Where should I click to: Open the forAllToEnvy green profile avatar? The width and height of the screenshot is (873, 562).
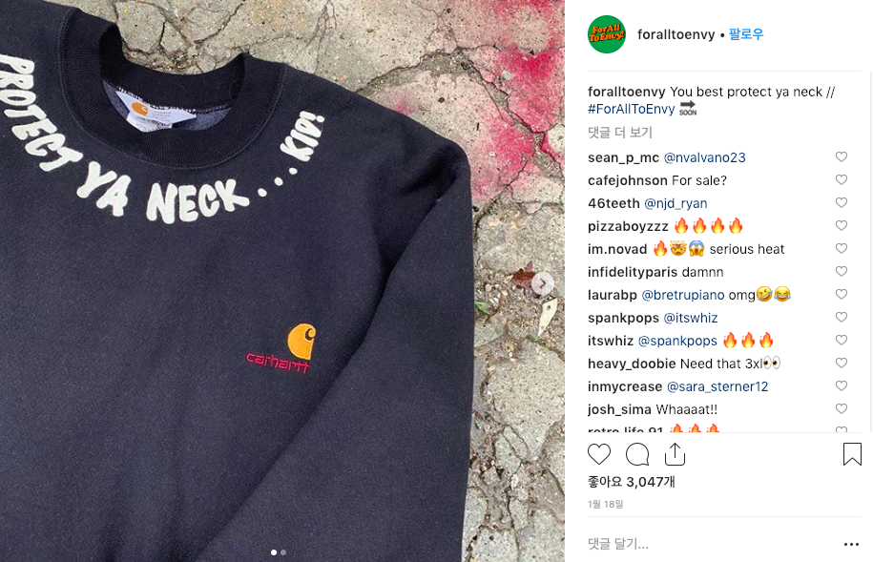point(607,34)
